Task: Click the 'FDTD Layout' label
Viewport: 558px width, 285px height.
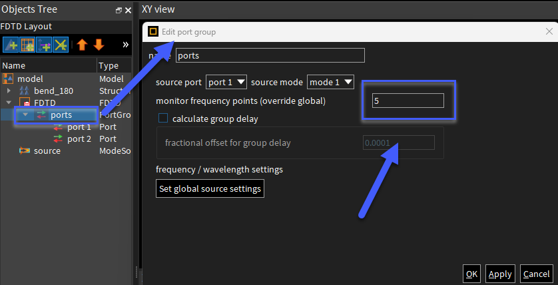Action: (x=27, y=27)
